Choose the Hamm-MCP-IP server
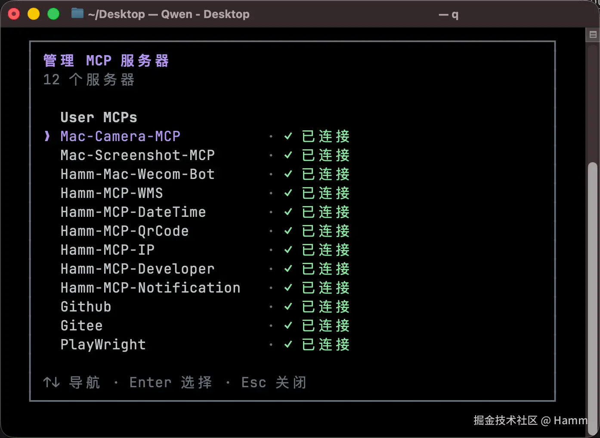600x438 pixels. point(107,250)
